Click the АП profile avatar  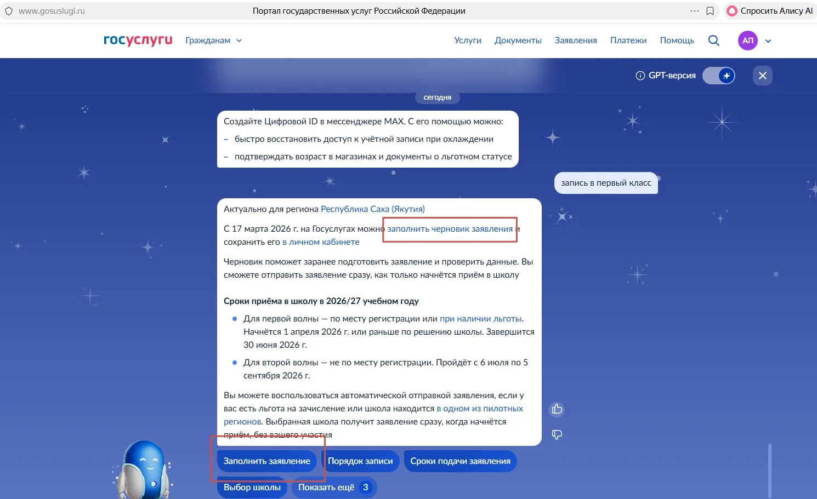tap(748, 41)
